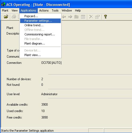
Task: Click the Free credits: label
Action: point(14,117)
